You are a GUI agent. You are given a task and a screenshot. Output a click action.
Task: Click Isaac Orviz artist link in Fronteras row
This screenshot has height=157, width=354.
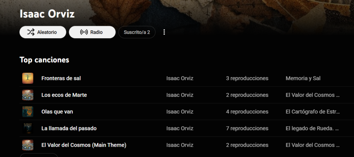(180, 78)
